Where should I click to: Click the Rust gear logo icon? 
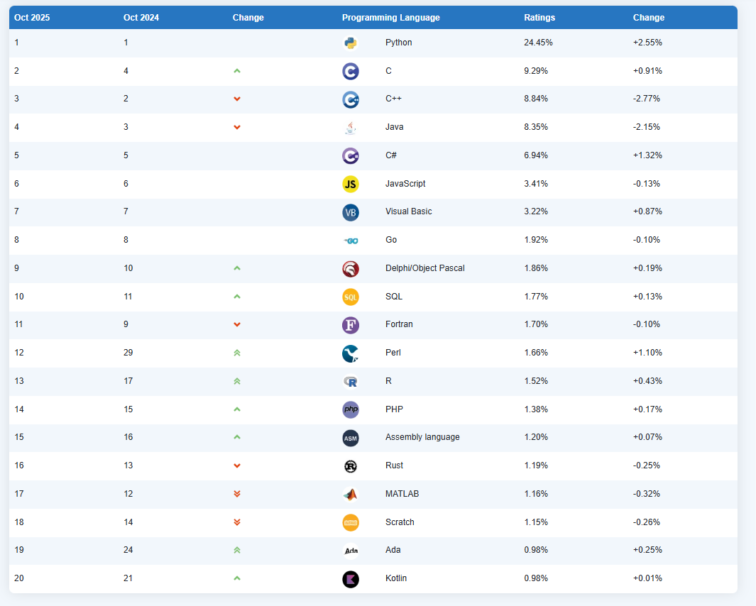[x=350, y=466]
